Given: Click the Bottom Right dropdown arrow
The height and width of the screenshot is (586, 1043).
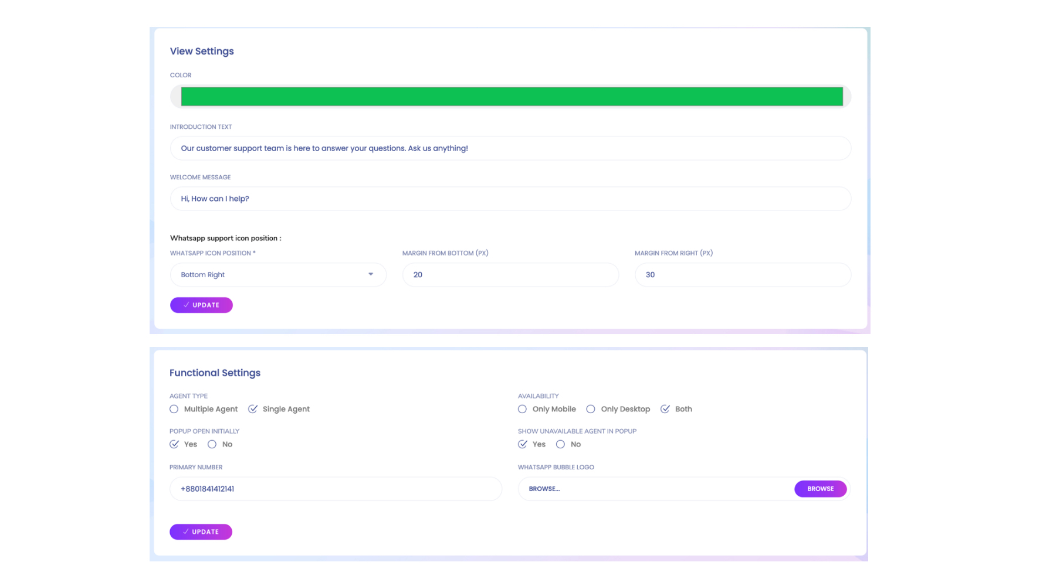Looking at the screenshot, I should tap(371, 274).
